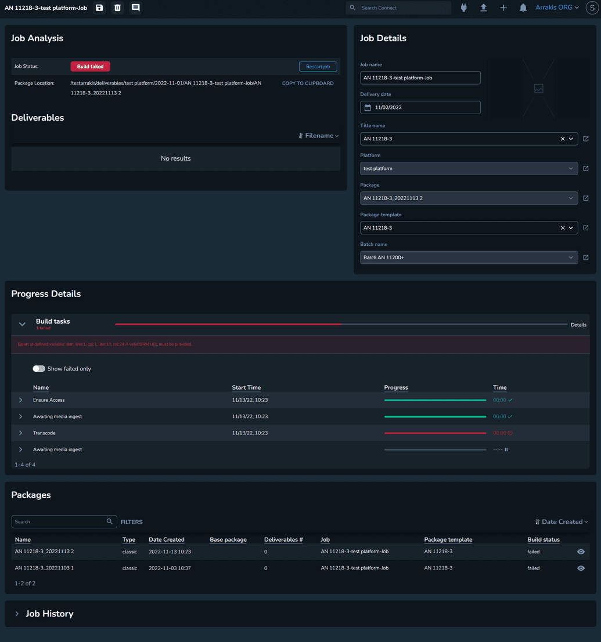Open Build tasks Details link
This screenshot has width=601, height=642.
(x=578, y=325)
